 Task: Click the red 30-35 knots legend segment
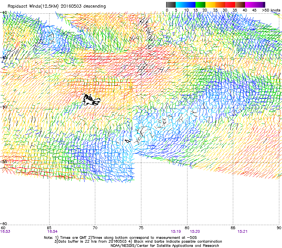pos(230,5)
